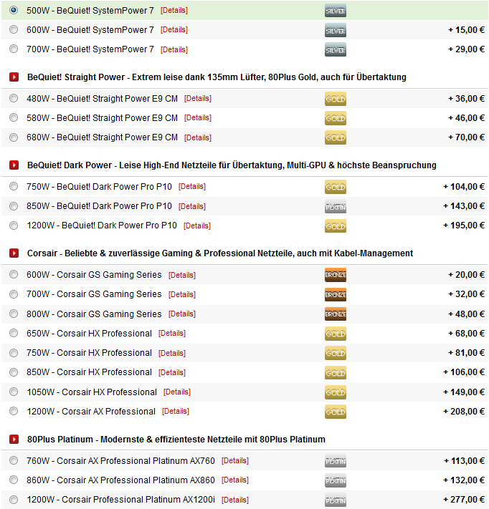Screen dimensions: 489x509
Task: Click Gold badge on 1200W Dark Power Pro row
Action: pos(336,226)
